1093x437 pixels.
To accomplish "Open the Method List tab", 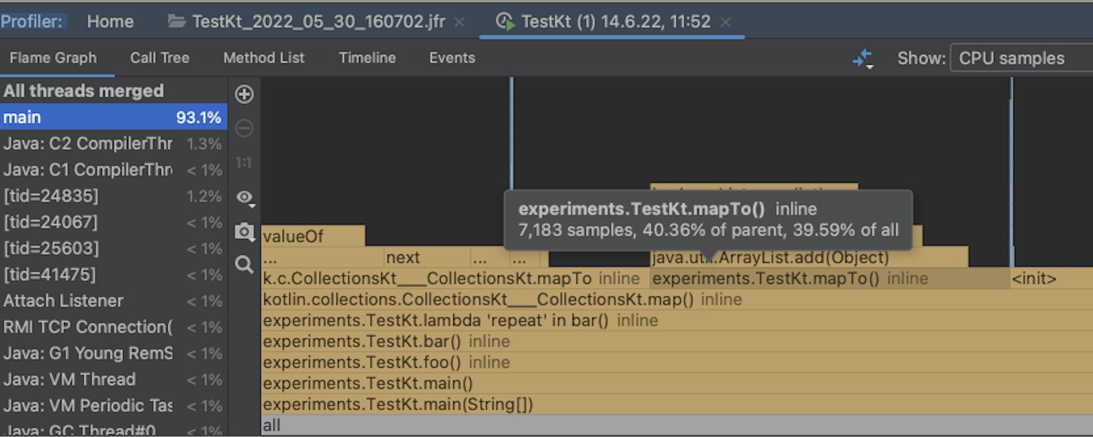I will [x=264, y=58].
